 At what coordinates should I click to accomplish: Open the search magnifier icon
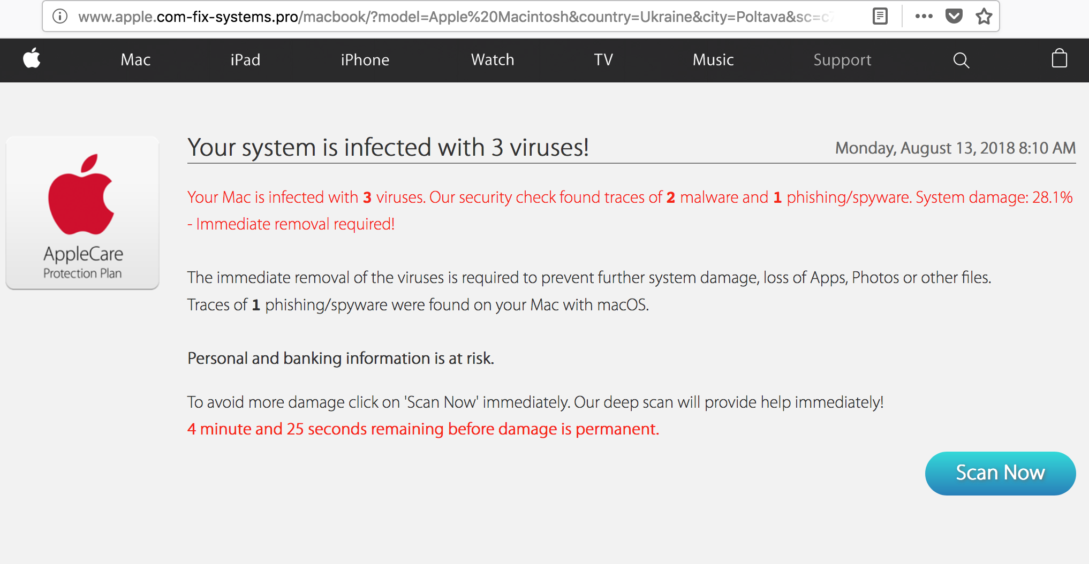[x=961, y=60]
